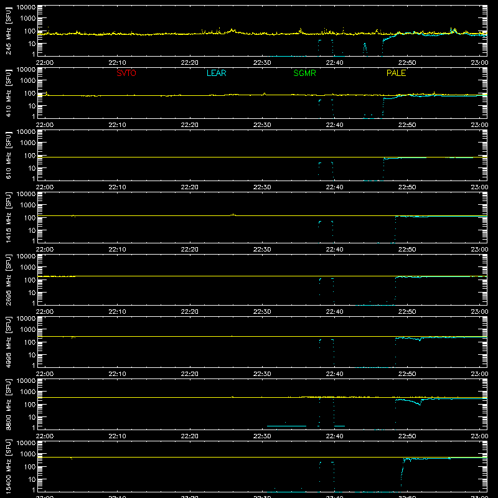Select the 8800 MHz [SFU] axis title
The width and height of the screenshot is (498, 498).
pos(8,404)
